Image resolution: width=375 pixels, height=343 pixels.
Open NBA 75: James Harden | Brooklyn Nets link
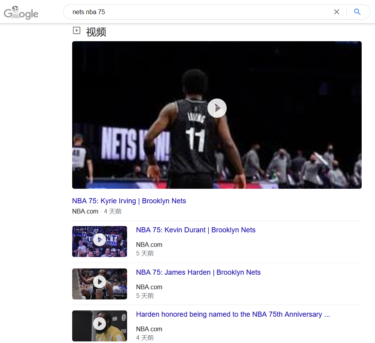pos(198,272)
